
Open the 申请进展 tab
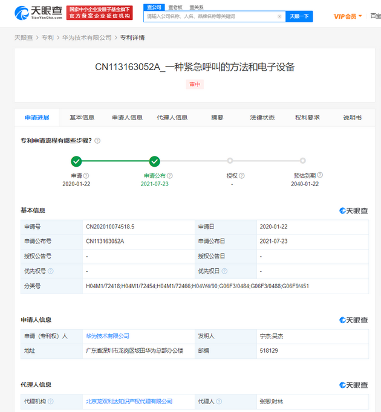coord(37,117)
